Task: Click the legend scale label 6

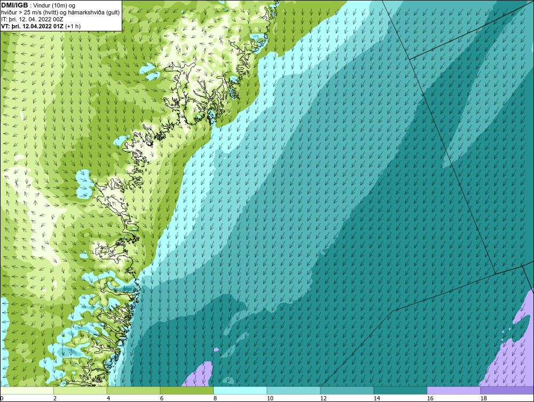Action: 162,398
